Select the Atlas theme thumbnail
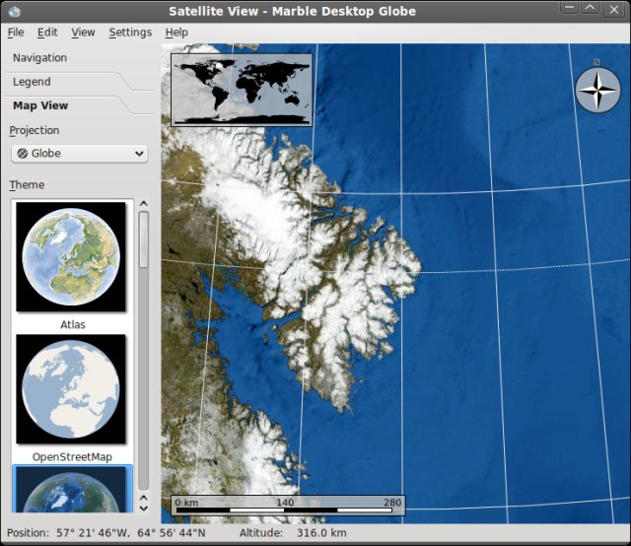The height and width of the screenshot is (546, 631). 71,256
